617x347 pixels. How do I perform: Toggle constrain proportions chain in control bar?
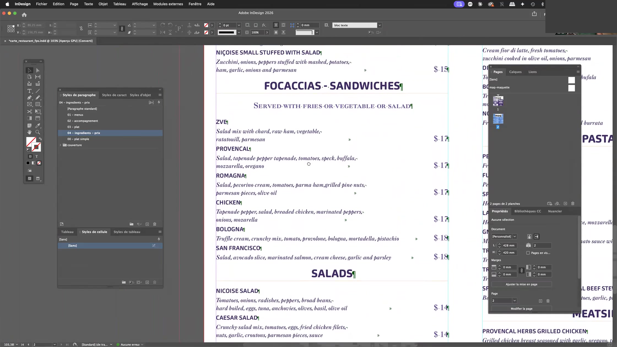pos(122,29)
